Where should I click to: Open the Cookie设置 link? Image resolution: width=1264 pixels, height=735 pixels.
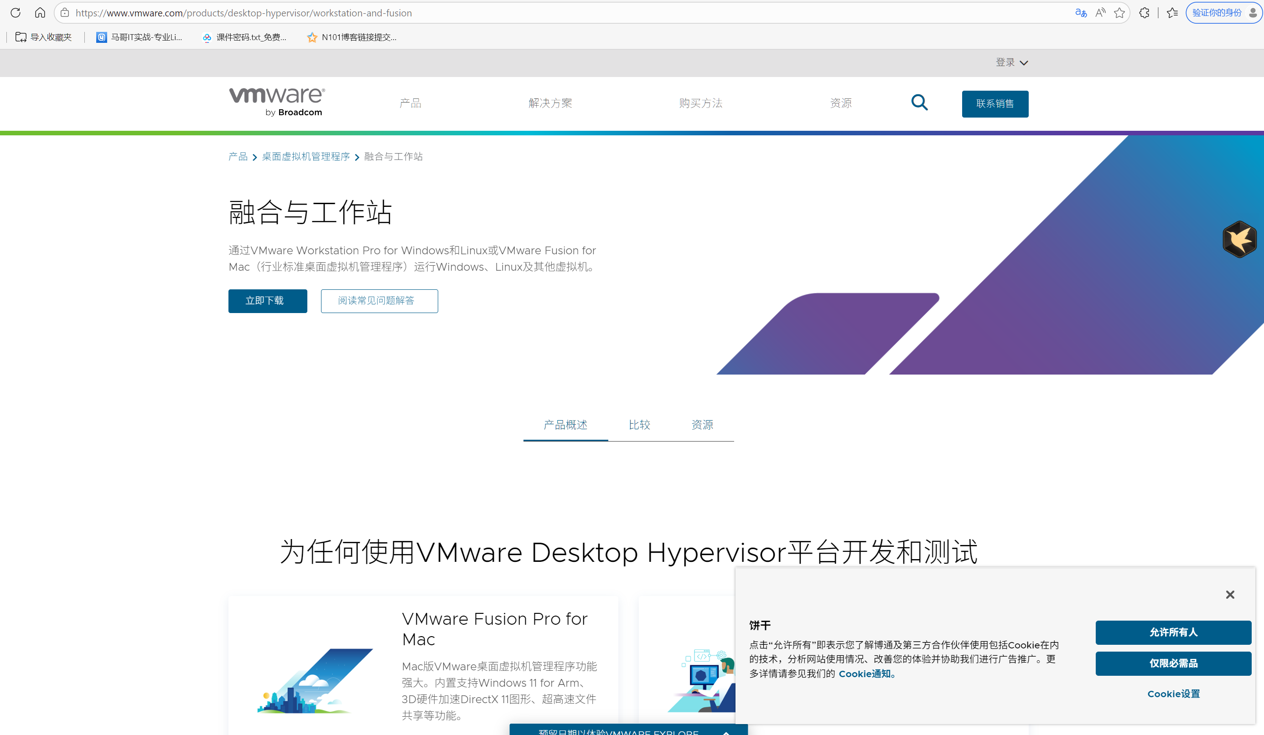(x=1173, y=694)
